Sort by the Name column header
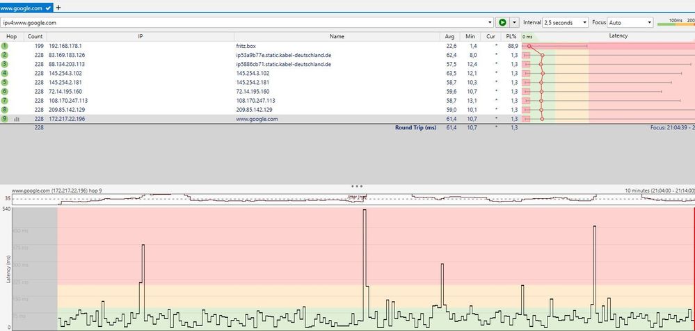Screen dimensions: 695x331 coord(337,36)
